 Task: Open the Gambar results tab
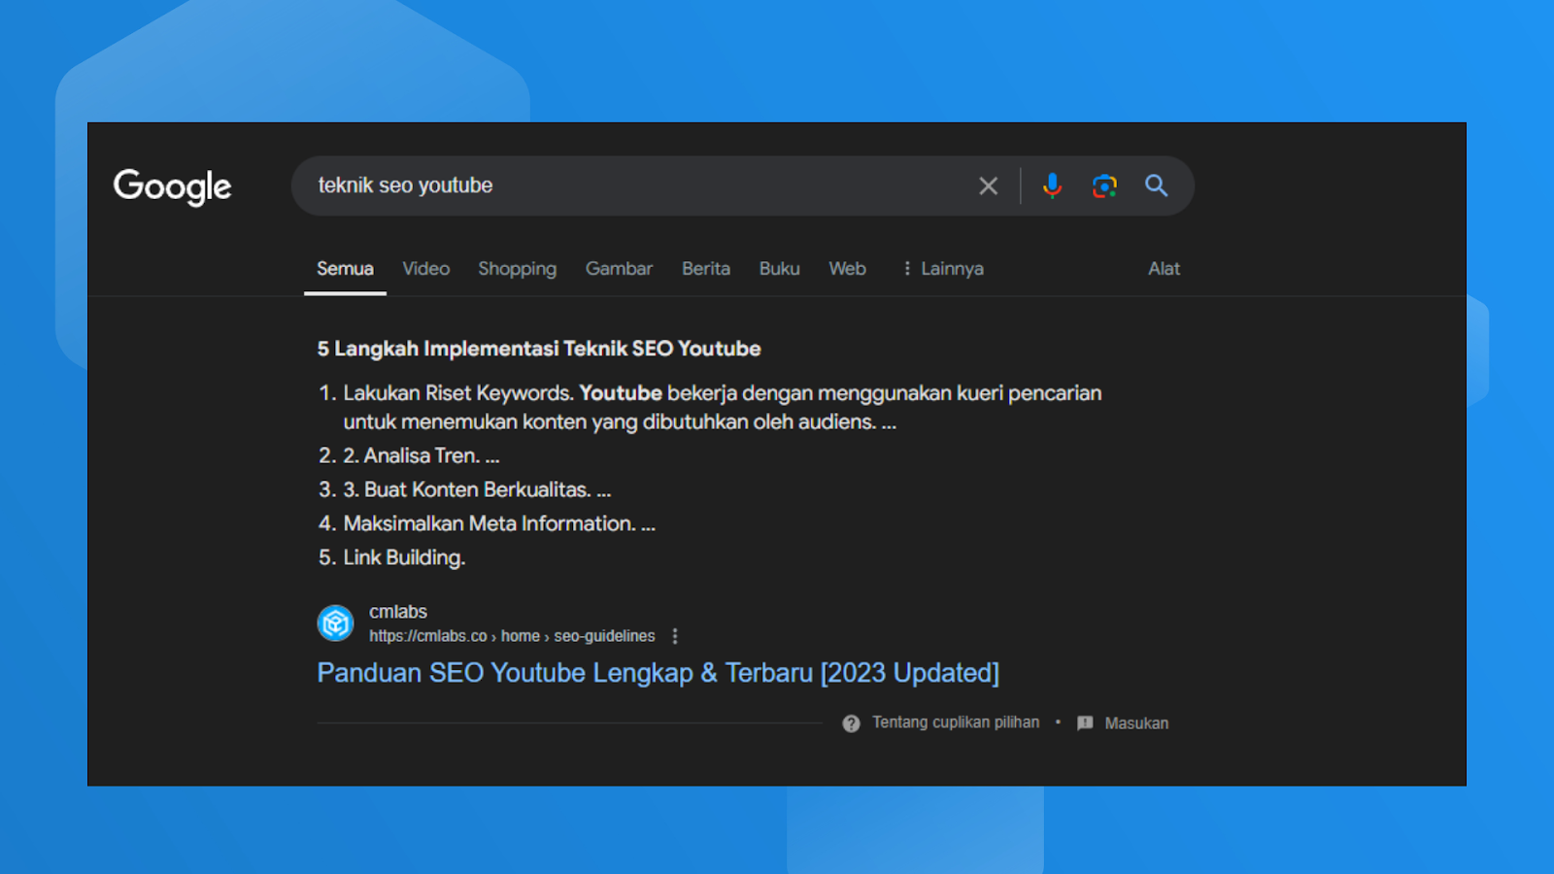(x=619, y=269)
